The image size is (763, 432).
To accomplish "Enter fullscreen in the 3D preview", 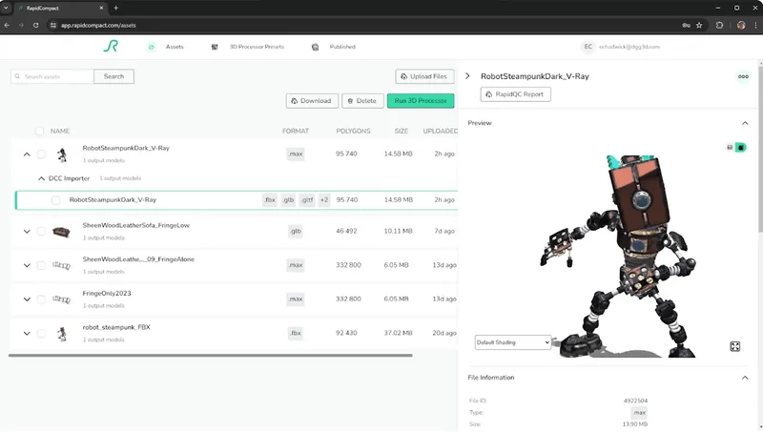I will coord(735,346).
